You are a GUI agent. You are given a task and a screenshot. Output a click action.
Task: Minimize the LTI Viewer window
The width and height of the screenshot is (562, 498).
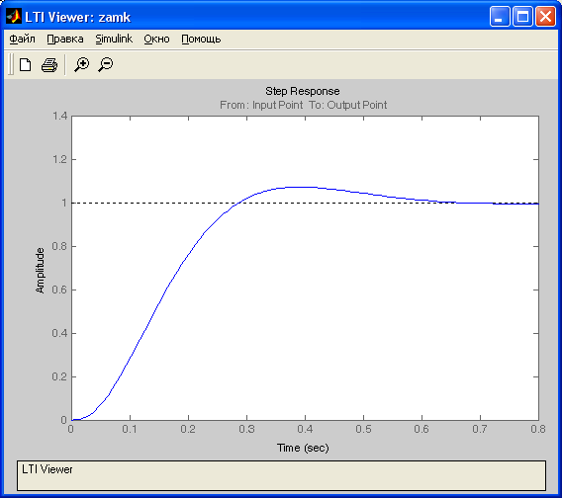[500, 17]
